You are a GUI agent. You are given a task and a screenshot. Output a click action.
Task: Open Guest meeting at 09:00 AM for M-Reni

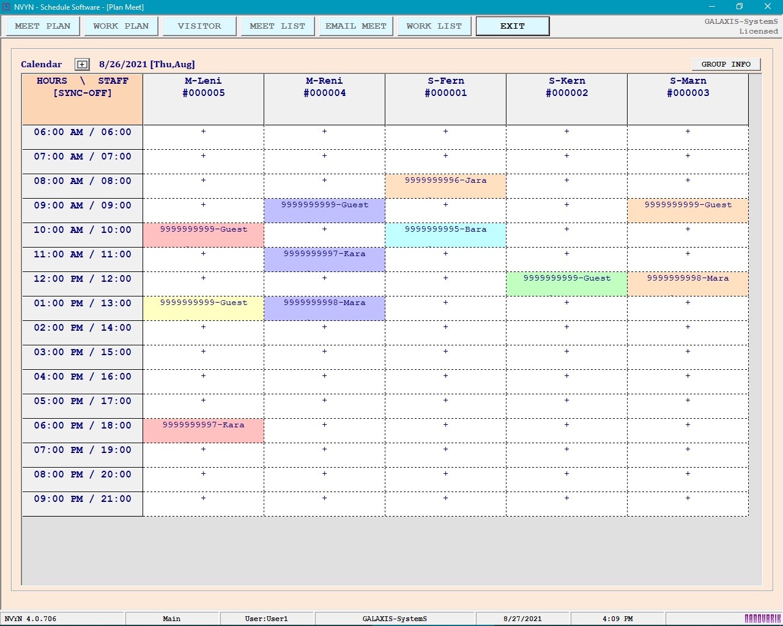(325, 210)
